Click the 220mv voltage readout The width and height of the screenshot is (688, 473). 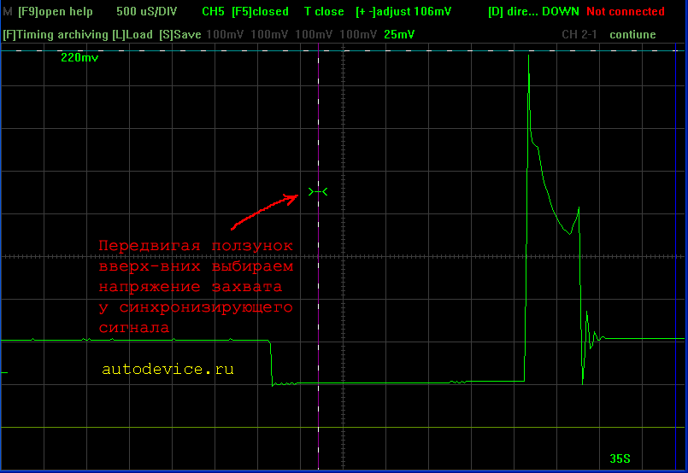(x=79, y=57)
